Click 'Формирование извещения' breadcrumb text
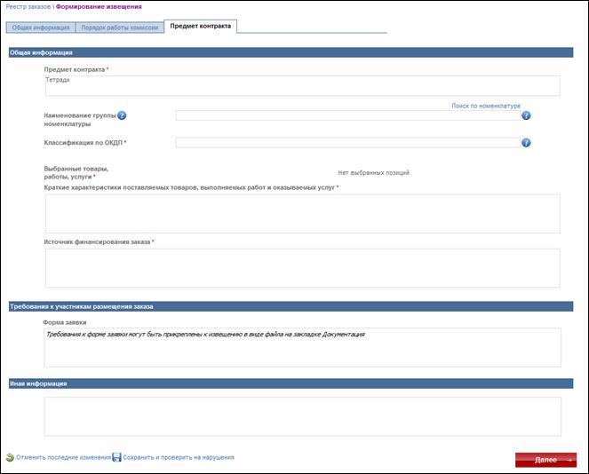This screenshot has width=589, height=474. tap(99, 7)
